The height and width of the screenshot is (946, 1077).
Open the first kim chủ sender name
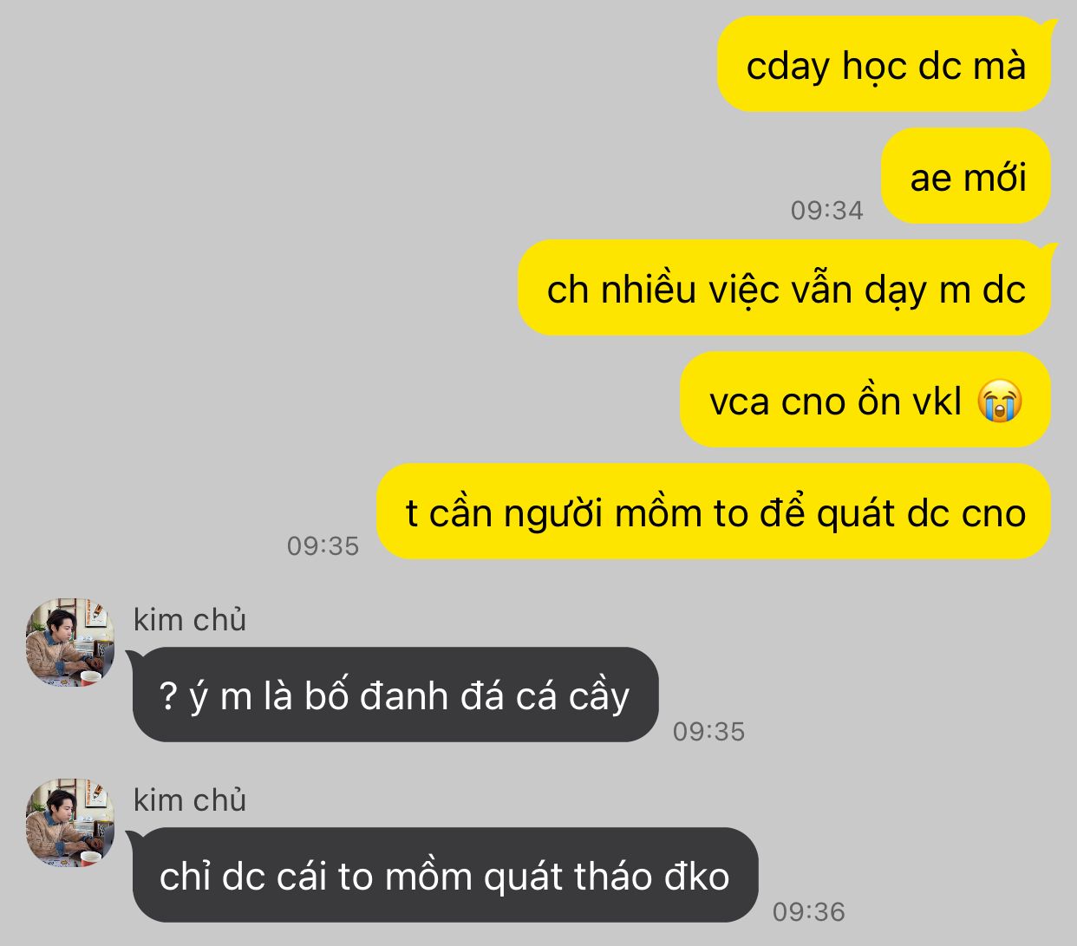190,620
